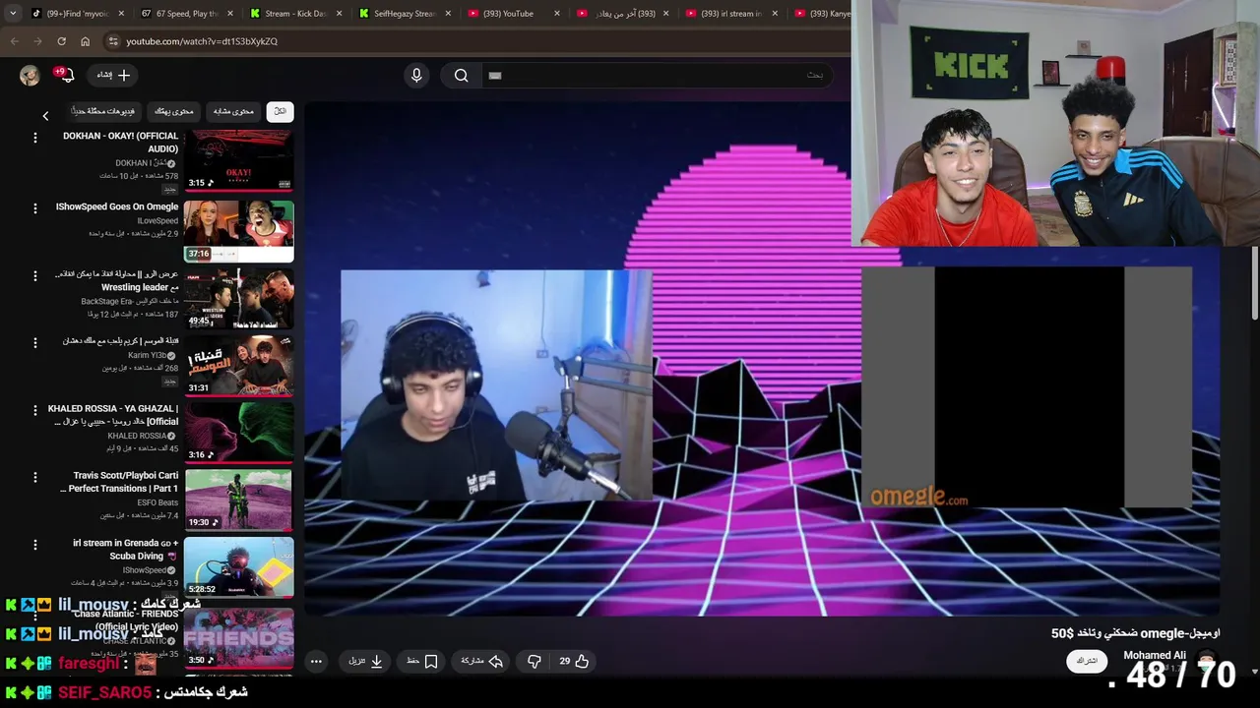Close the 67 Speed browser tab
Viewport: 1260px width, 708px height.
(231, 14)
